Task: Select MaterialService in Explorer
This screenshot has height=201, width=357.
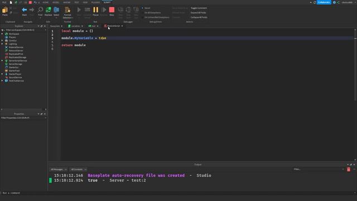Action: (x=16, y=47)
